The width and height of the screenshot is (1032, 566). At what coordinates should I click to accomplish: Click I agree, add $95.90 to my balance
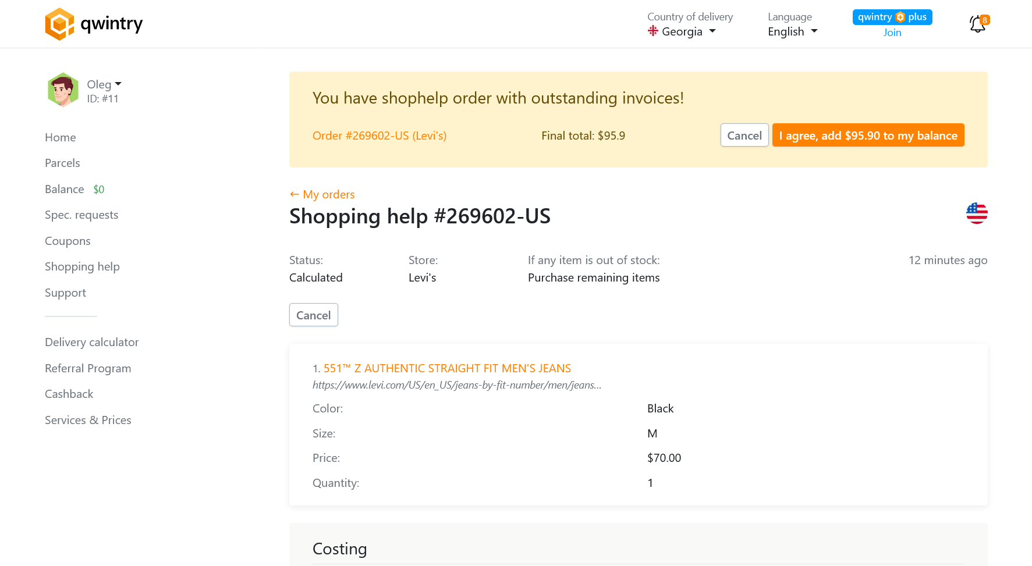(868, 135)
